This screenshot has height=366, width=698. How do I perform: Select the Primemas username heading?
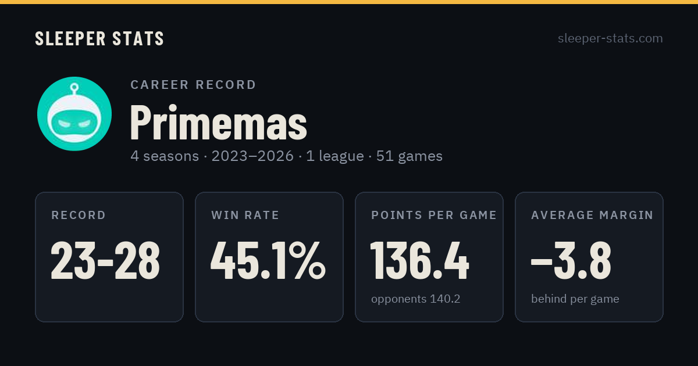(x=218, y=122)
